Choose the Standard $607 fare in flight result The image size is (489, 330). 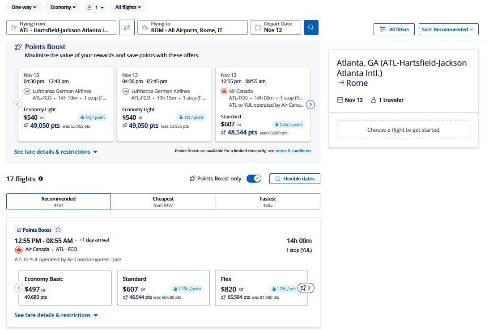point(163,288)
